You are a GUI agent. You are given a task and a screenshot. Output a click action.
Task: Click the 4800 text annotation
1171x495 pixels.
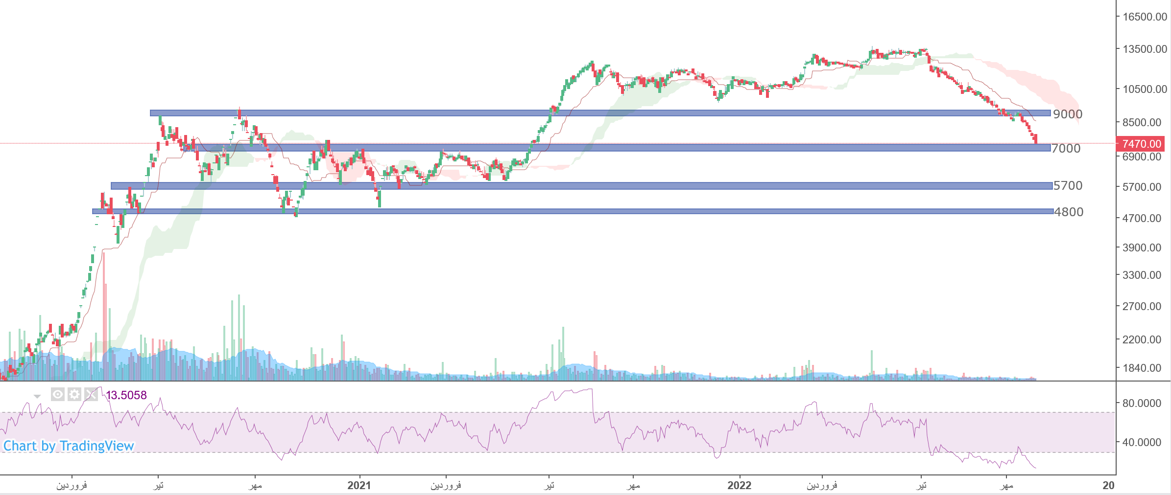1069,212
